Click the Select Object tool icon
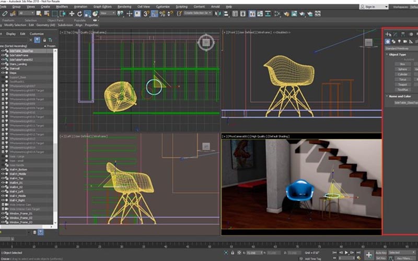The image size is (418, 261). (x=39, y=14)
